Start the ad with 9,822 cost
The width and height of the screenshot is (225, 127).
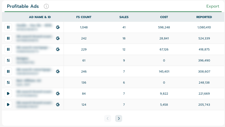tap(8, 94)
